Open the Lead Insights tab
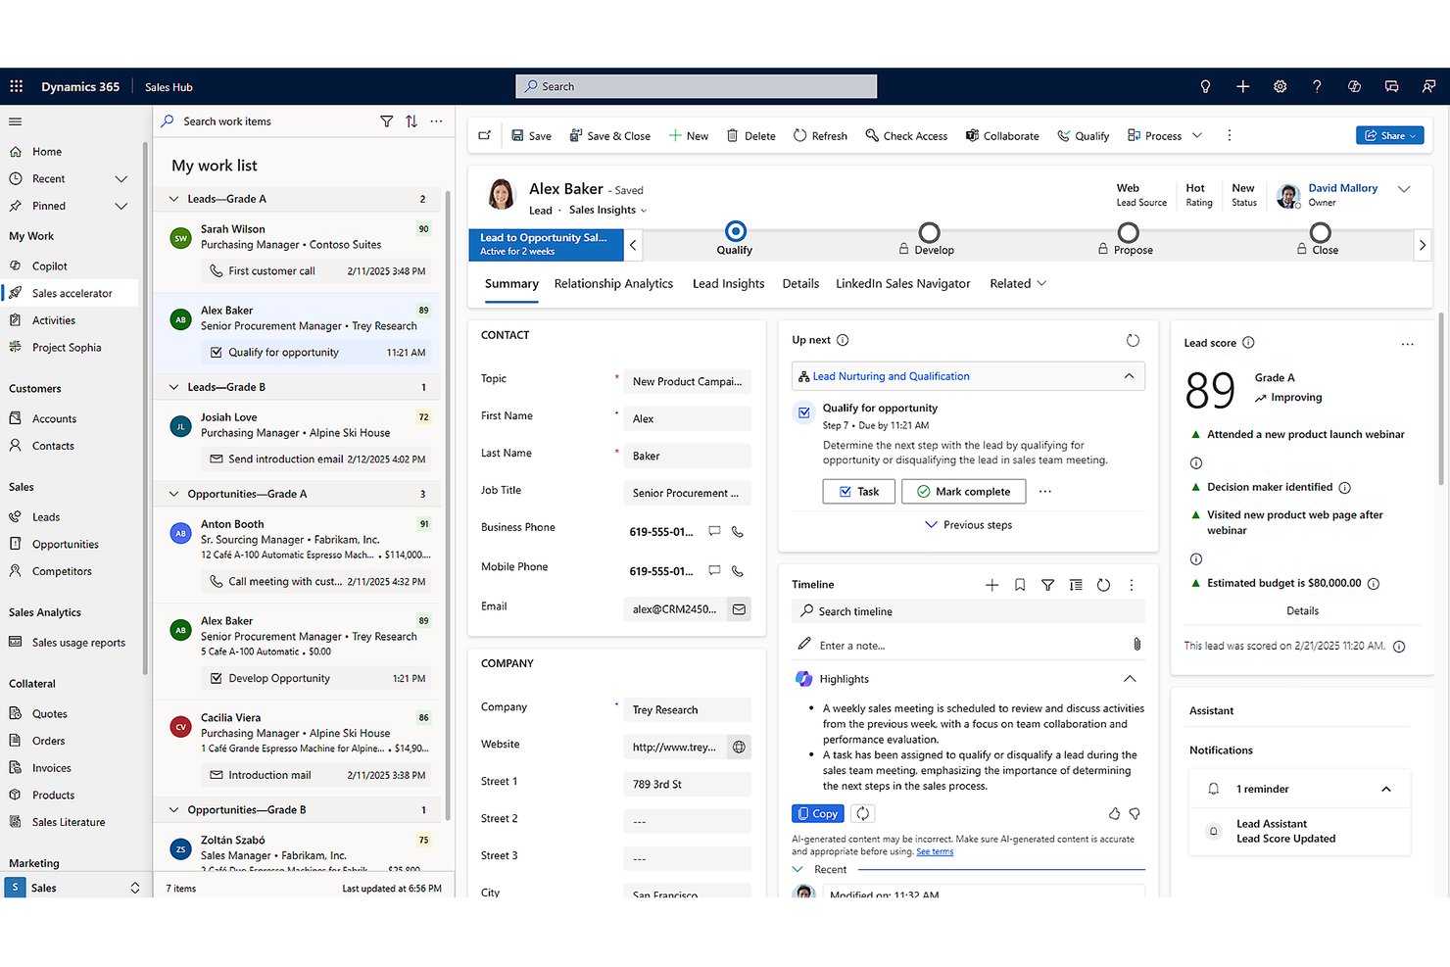Screen dimensions: 1450x967 [728, 283]
